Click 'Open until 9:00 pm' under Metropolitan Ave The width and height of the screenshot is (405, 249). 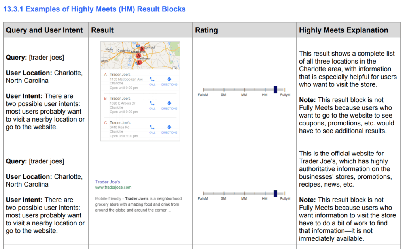(123, 88)
